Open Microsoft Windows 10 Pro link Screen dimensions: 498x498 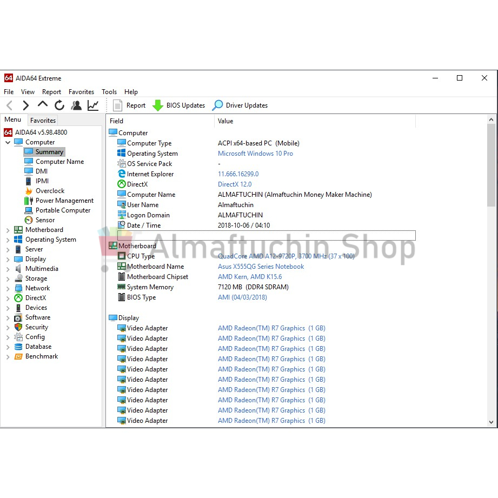(x=255, y=154)
